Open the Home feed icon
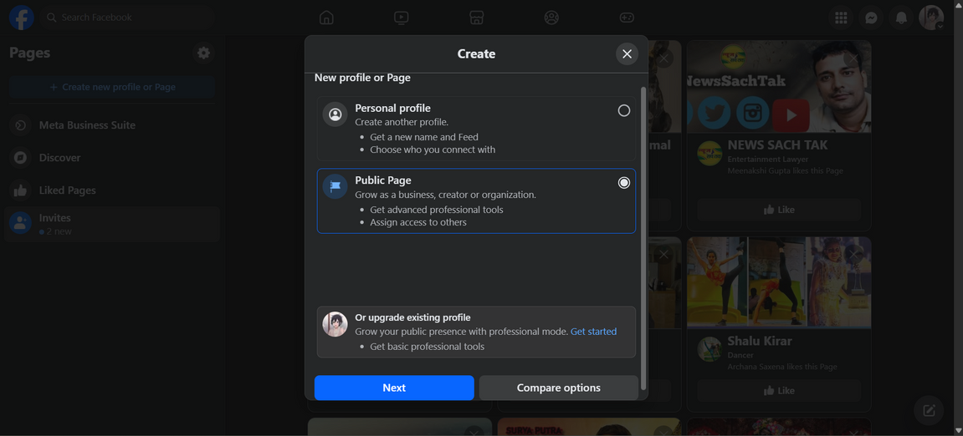 click(x=326, y=18)
